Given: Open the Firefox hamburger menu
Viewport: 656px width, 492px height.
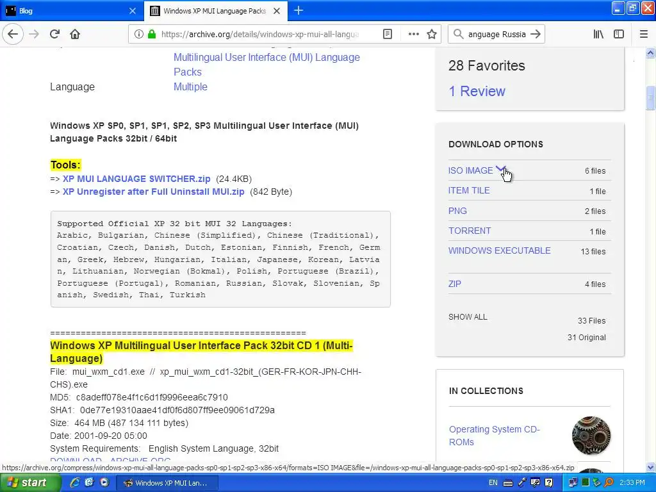Looking at the screenshot, I should [x=644, y=34].
